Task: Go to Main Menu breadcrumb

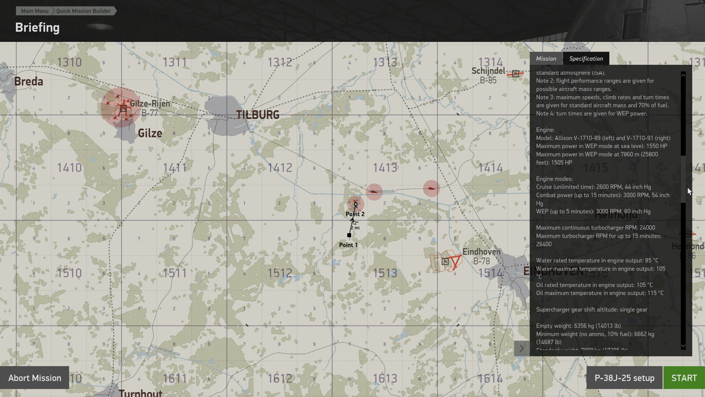Action: tap(35, 11)
